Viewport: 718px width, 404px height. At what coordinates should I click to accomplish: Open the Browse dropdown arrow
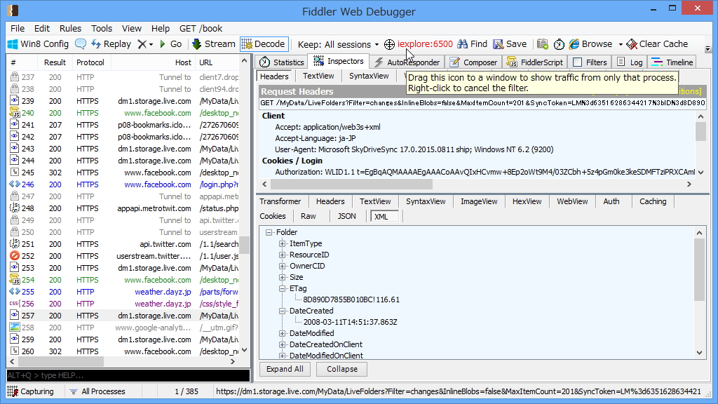point(621,44)
